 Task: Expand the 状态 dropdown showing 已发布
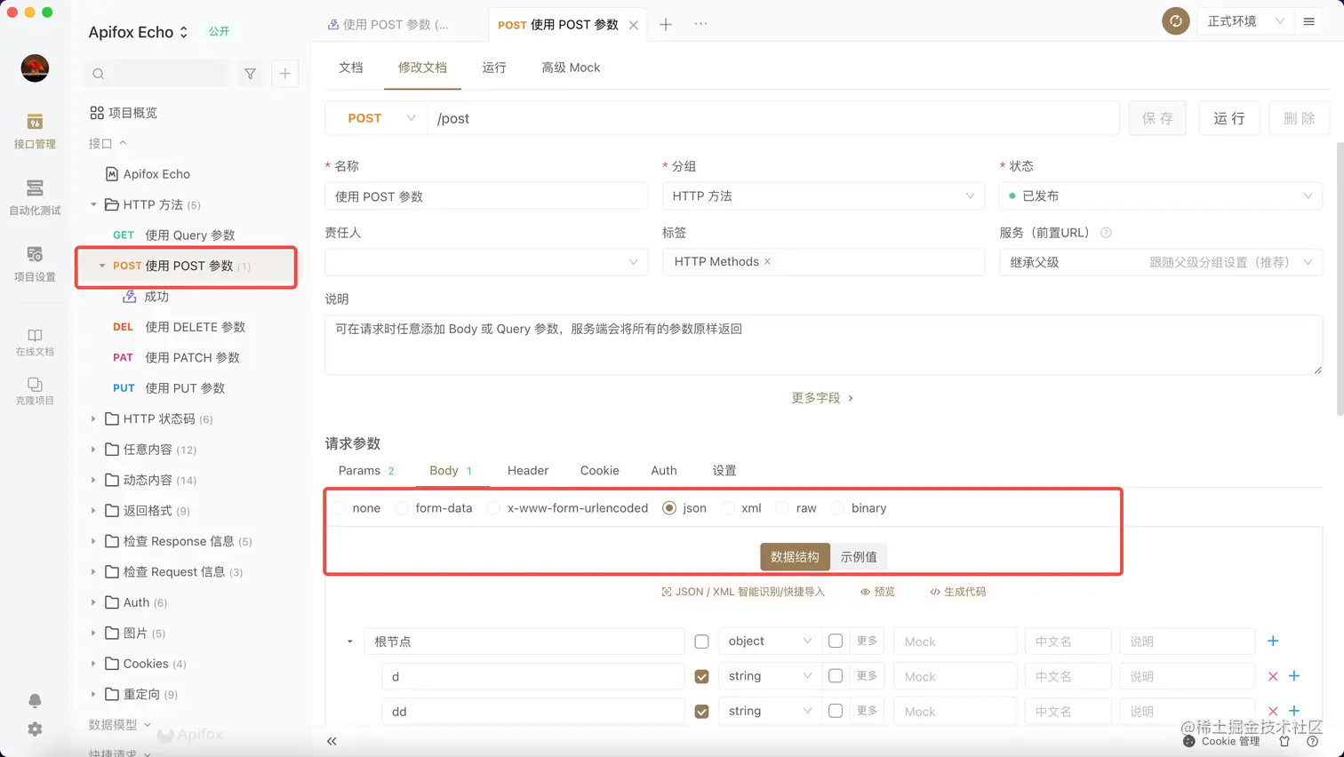1158,195
